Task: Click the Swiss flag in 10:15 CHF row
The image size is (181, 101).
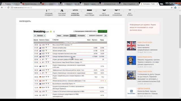Action: (40, 81)
